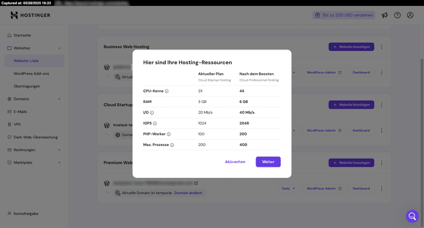Open Dashboard for premium website

[361, 189]
